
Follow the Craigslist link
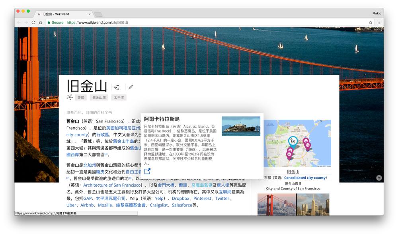[x=159, y=205]
